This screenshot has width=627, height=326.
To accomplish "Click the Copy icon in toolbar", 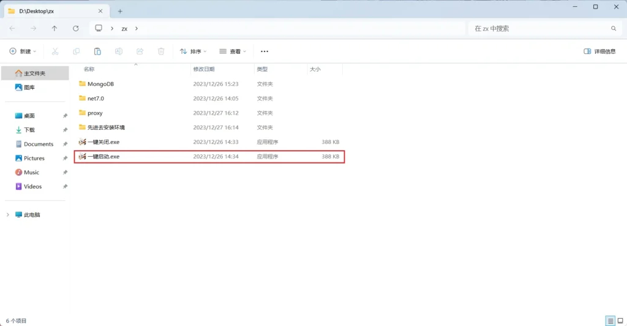I will tap(76, 51).
